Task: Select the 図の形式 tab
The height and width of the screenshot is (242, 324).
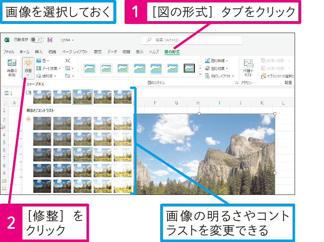Action: pyautogui.click(x=172, y=52)
